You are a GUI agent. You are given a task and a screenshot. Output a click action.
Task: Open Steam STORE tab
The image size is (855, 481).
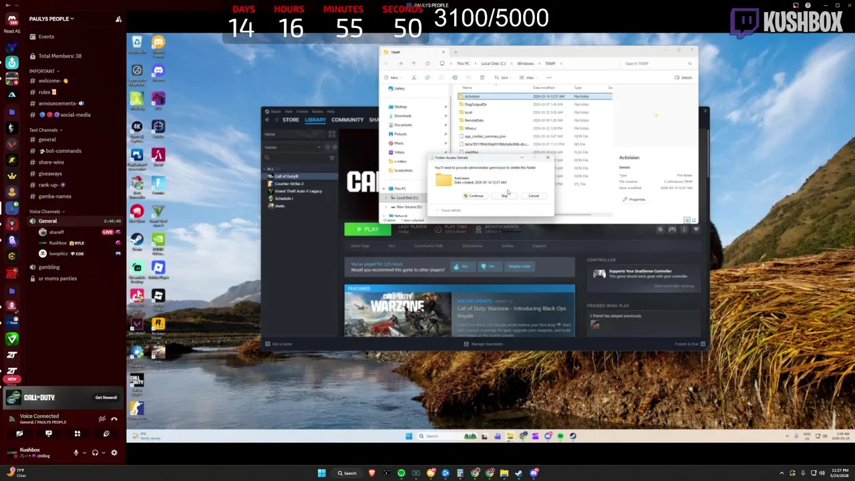(291, 120)
